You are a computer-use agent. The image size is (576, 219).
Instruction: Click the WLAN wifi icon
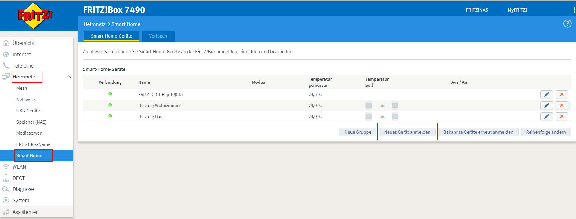point(6,167)
